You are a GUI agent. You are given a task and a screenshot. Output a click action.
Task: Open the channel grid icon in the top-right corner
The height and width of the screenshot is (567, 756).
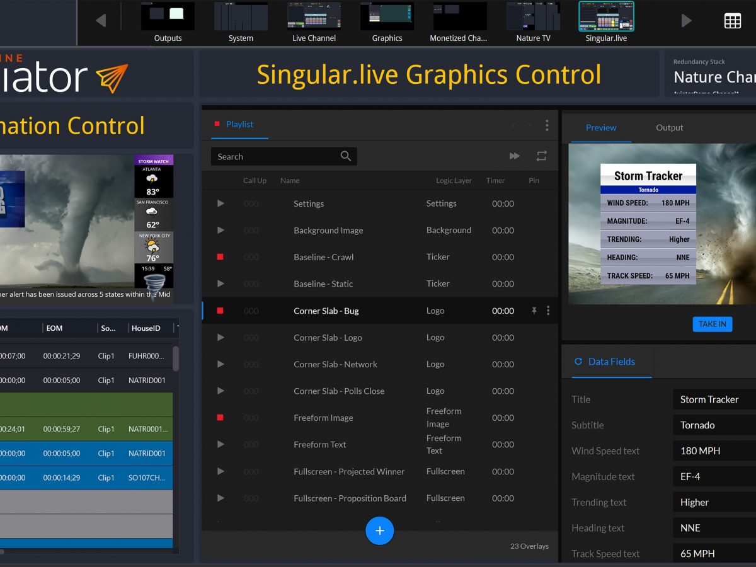732,20
